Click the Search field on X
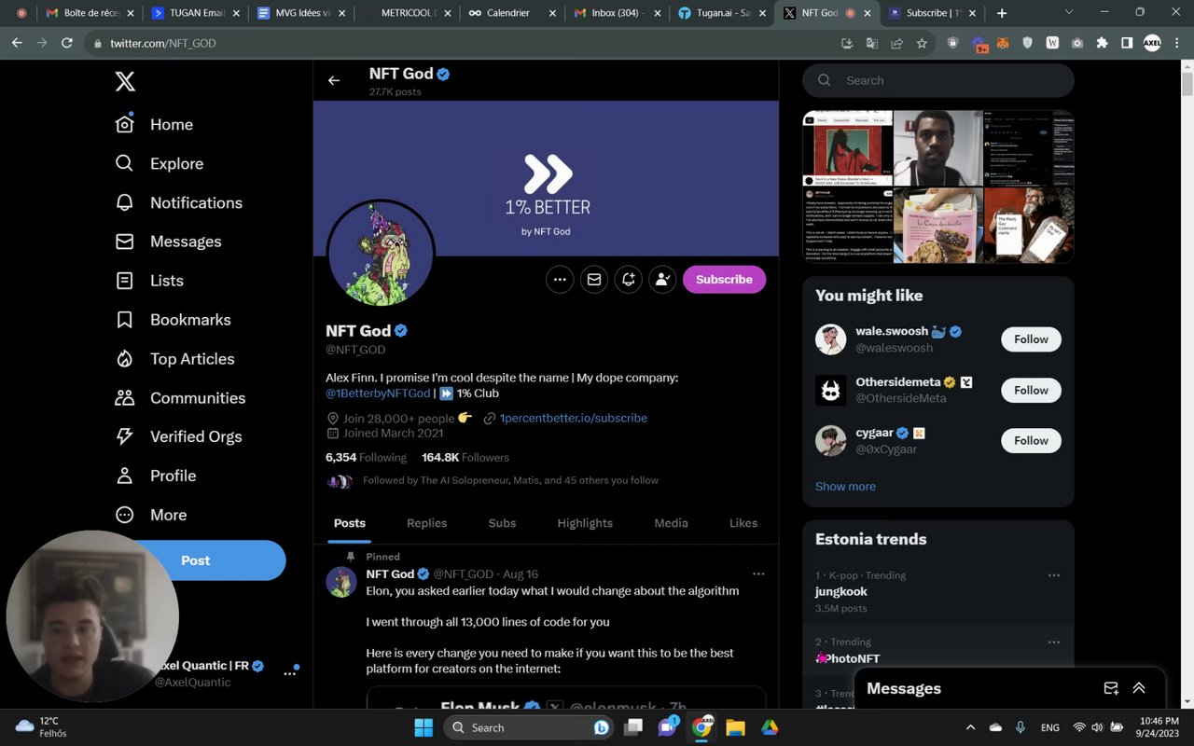The width and height of the screenshot is (1194, 746). [938, 80]
